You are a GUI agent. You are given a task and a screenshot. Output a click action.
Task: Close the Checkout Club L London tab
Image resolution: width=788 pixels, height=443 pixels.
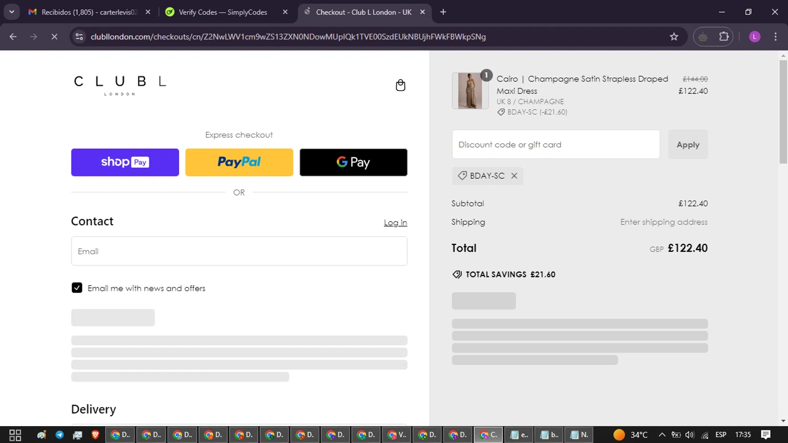point(422,12)
